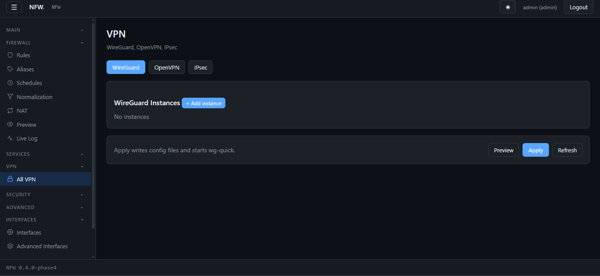Click the All VPN lock icon

pos(10,179)
